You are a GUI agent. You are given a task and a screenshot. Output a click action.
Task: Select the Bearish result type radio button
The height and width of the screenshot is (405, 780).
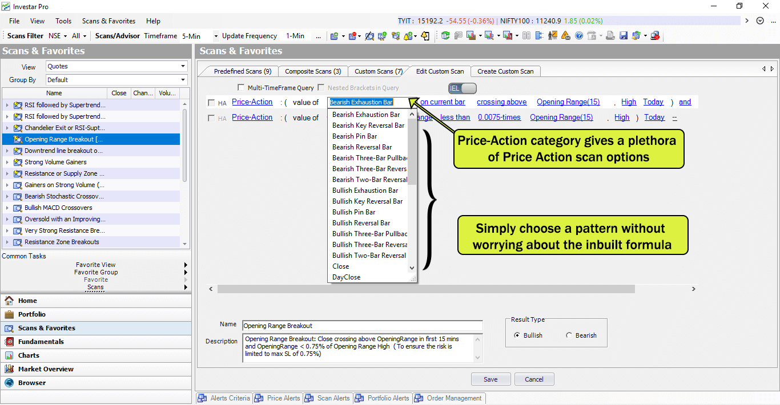(569, 335)
